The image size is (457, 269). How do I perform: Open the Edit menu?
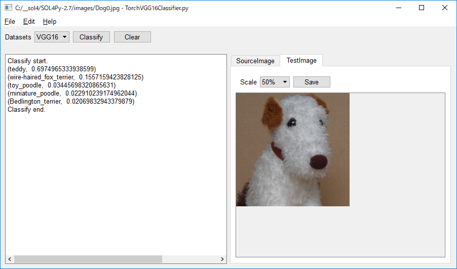pos(29,22)
